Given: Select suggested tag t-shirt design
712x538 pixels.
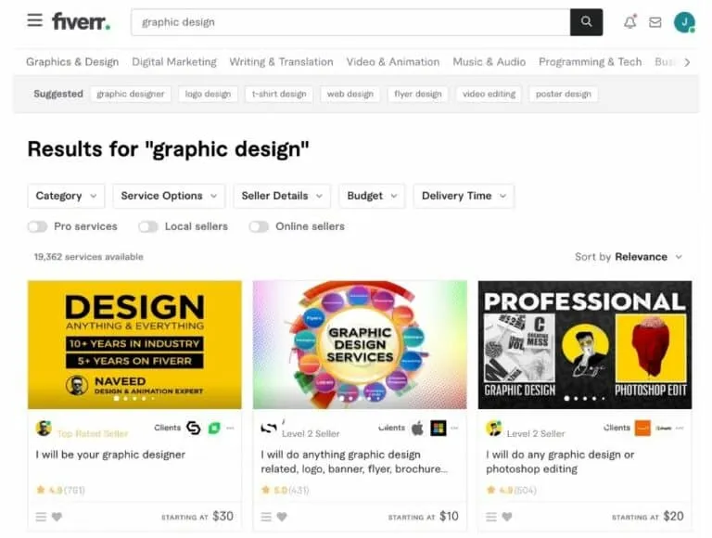Looking at the screenshot, I should coord(279,94).
